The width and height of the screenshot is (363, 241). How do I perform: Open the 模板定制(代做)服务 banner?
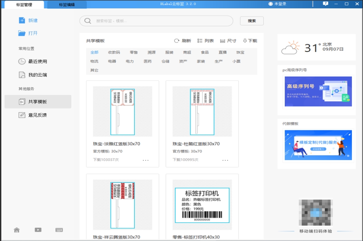[x=318, y=145]
